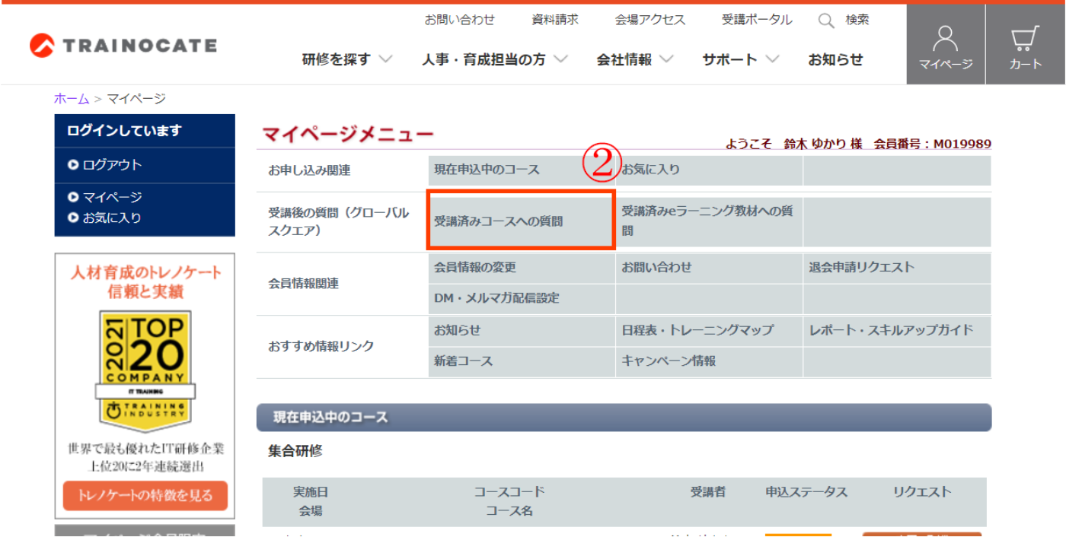Click the sidebar お気に入り bullet icon
The image size is (1066, 537).
click(73, 218)
